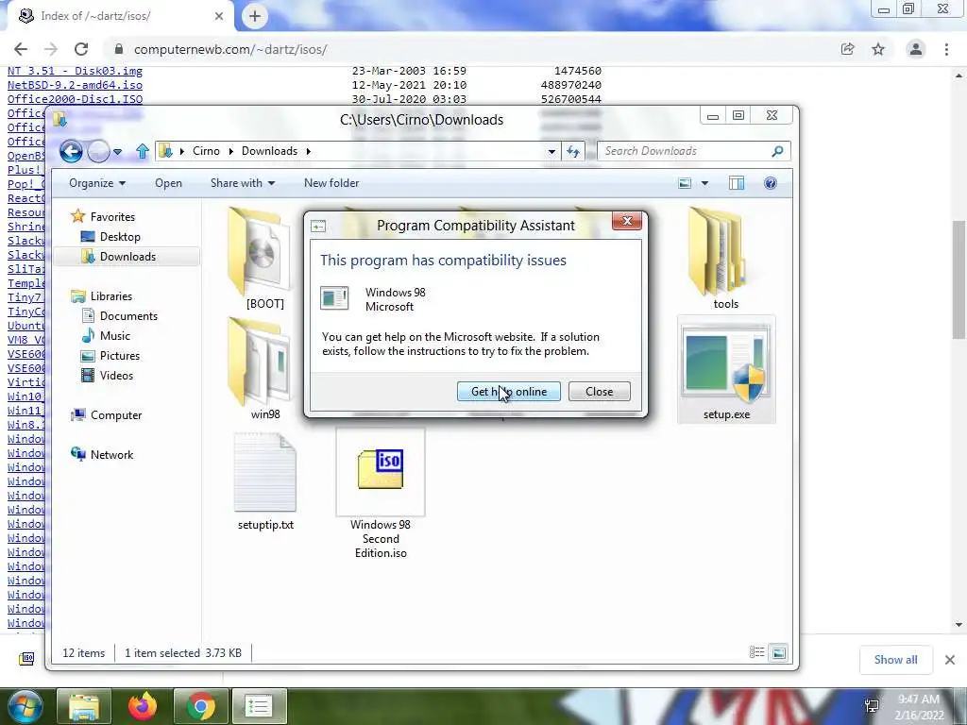Bookmark page with star icon
Viewport: 967px width, 725px height.
pyautogui.click(x=878, y=49)
